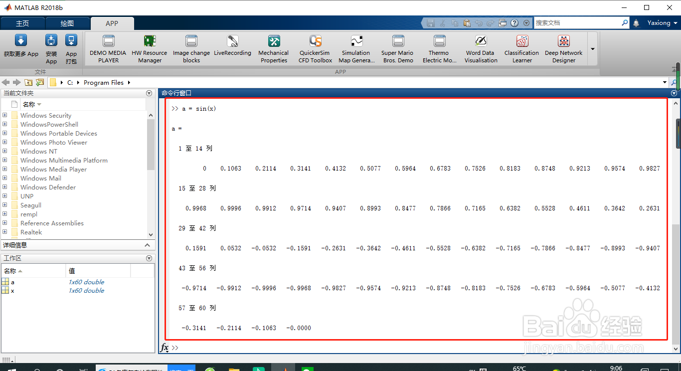Image resolution: width=681 pixels, height=371 pixels.
Task: Open Deep Network Designer app
Action: (x=564, y=49)
